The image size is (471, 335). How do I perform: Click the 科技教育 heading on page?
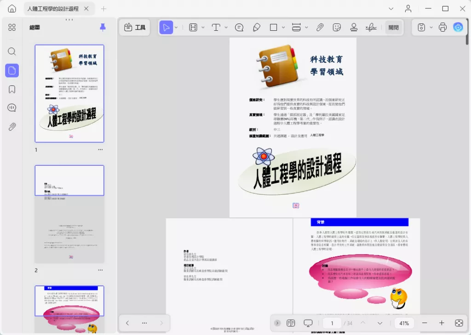tap(326, 59)
